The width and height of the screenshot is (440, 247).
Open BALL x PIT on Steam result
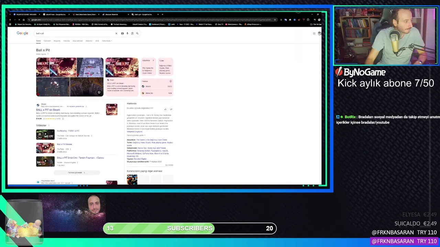pyautogui.click(x=48, y=110)
